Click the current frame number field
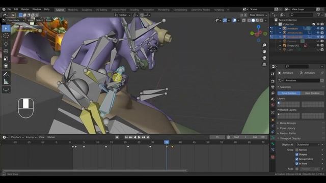 click(x=218, y=137)
